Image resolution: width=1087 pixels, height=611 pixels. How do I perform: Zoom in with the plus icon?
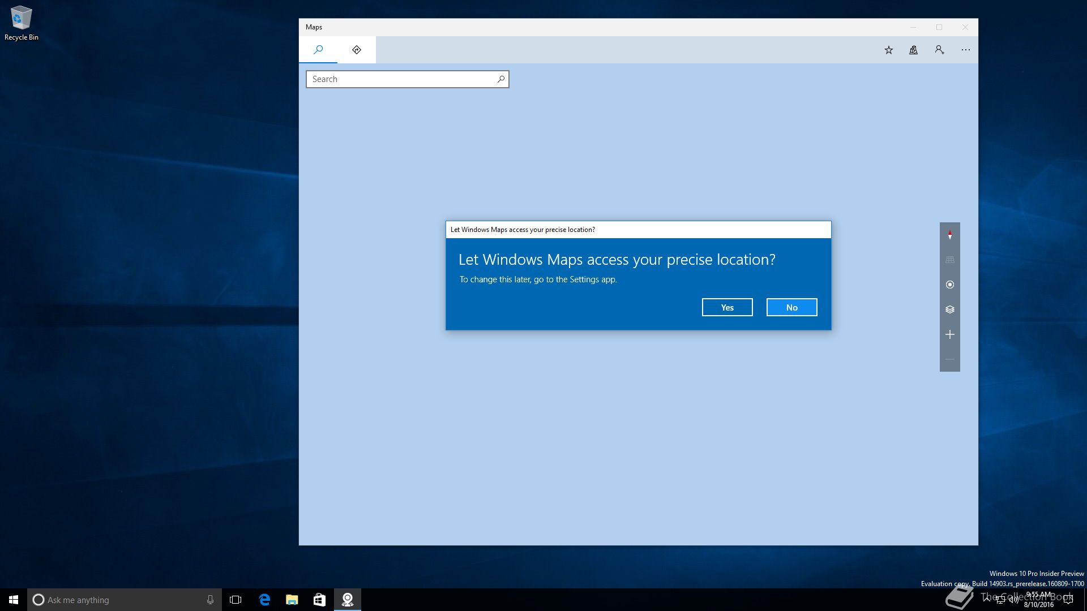tap(950, 334)
